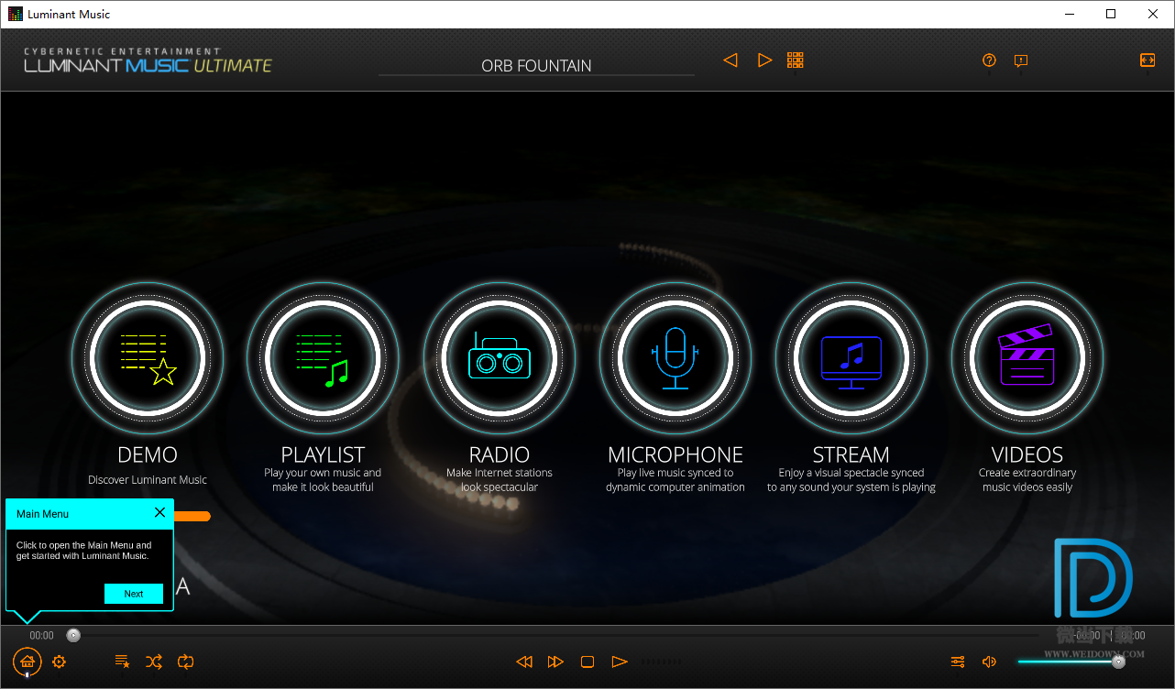Click the STREAM label
The height and width of the screenshot is (689, 1175).
coord(851,455)
